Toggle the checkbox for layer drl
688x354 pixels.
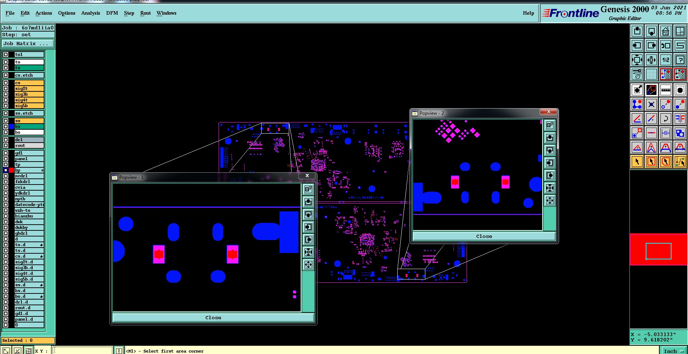(6, 140)
